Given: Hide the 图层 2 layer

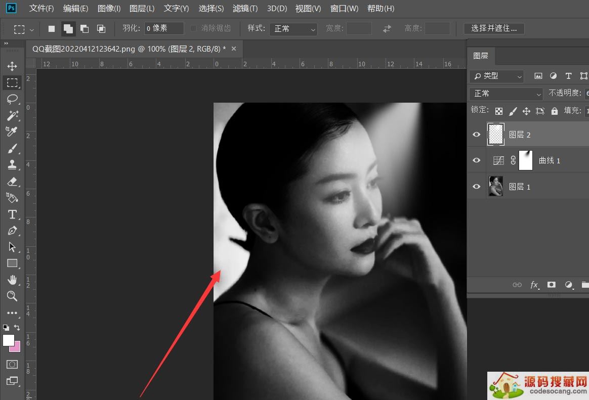Looking at the screenshot, I should click(x=476, y=135).
